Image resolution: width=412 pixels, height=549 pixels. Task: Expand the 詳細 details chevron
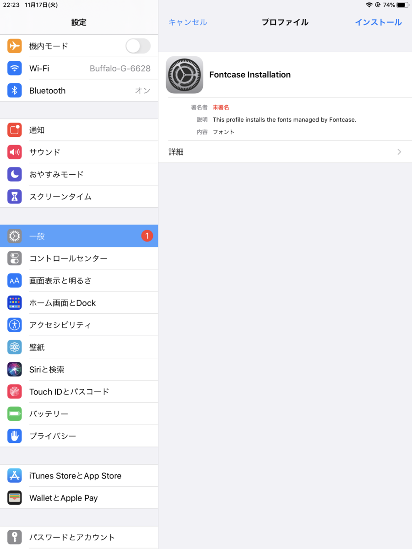[x=399, y=152]
